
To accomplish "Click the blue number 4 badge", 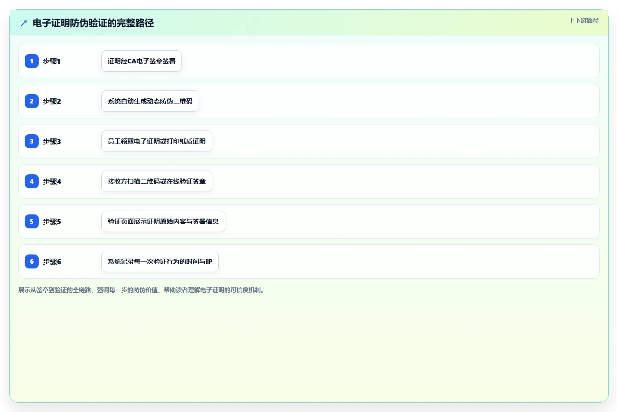I will pyautogui.click(x=32, y=181).
